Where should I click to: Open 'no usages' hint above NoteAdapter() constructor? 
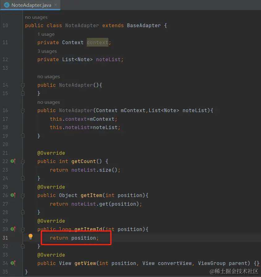pyautogui.click(x=48, y=77)
